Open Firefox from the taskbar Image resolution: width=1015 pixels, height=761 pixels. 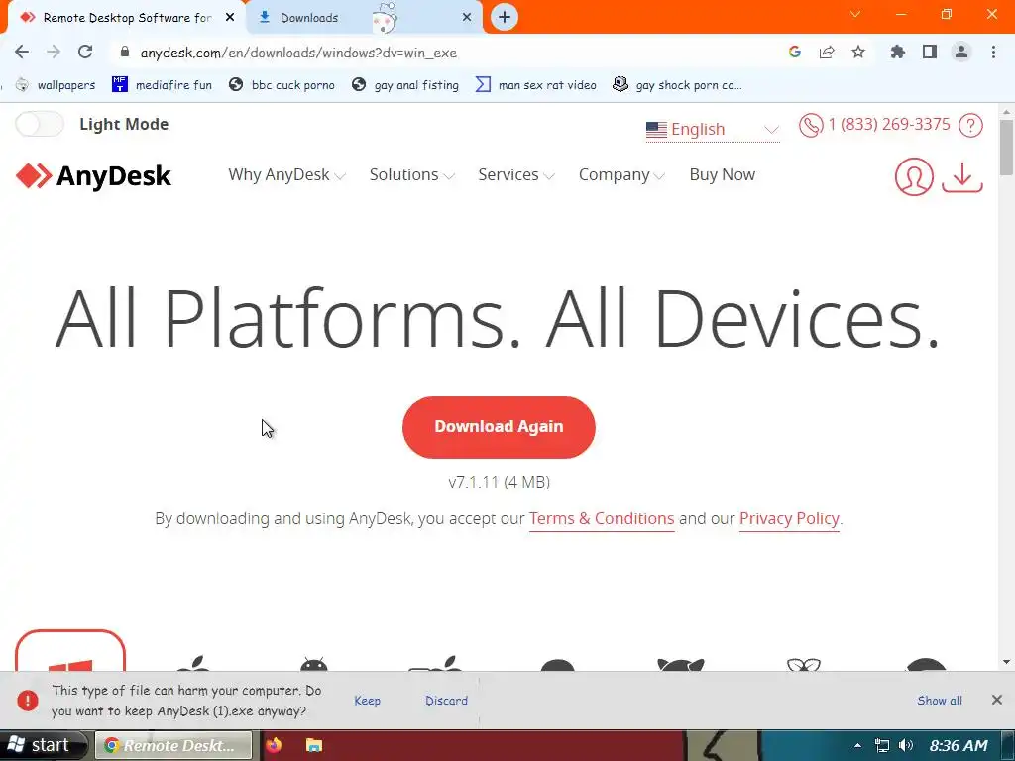coord(274,745)
